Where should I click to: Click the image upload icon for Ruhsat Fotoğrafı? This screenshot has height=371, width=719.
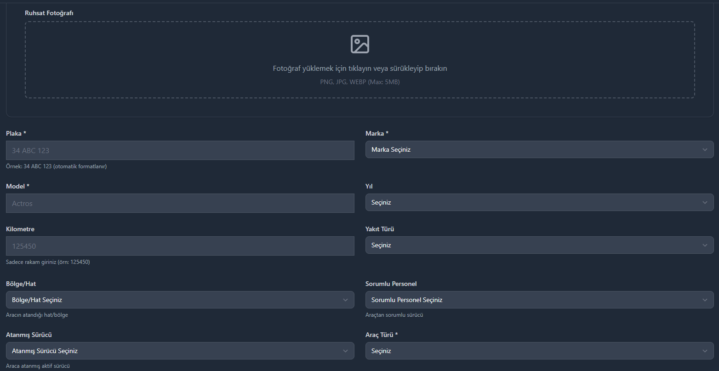tap(359, 44)
